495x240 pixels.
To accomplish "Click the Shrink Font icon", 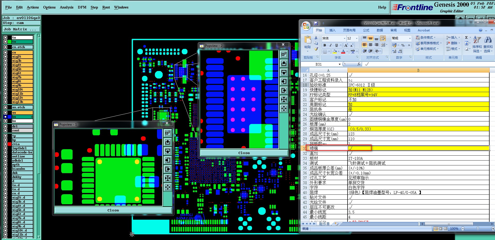I will point(352,45).
